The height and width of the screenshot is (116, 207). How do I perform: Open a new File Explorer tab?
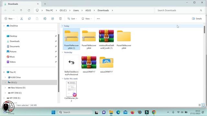pos(45,4)
